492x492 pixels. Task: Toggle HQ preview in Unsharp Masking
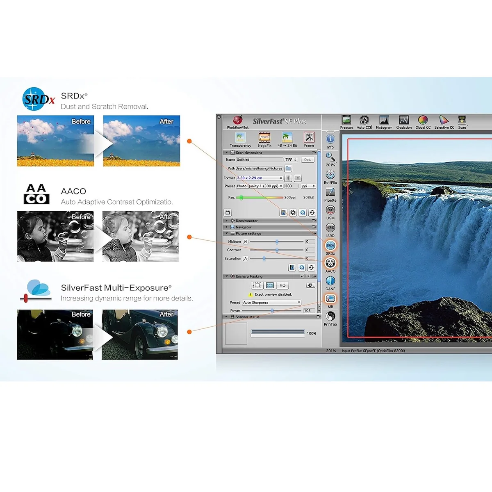[282, 285]
